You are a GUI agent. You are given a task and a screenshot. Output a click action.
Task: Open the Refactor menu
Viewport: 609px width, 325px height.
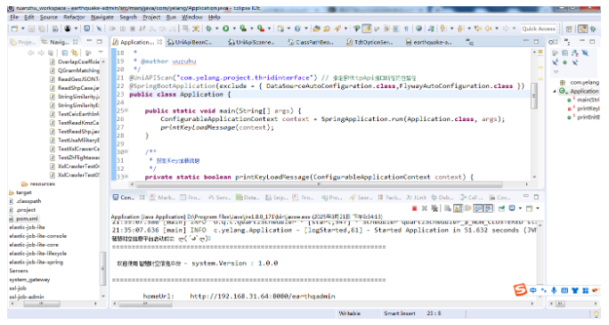(x=74, y=17)
